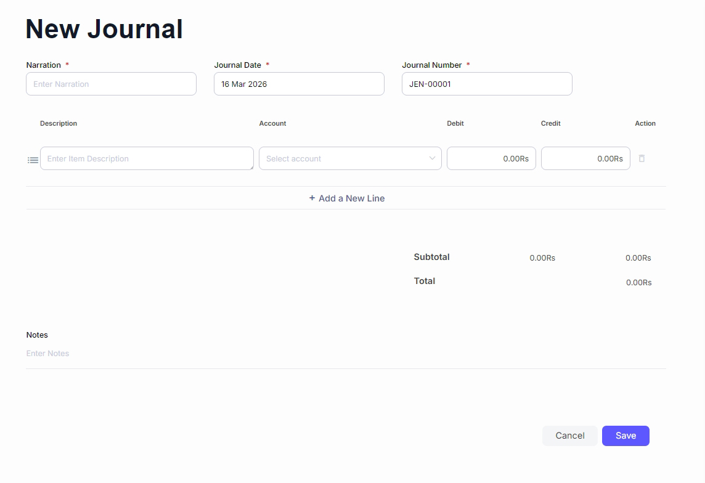Image resolution: width=705 pixels, height=483 pixels.
Task: Click the Add a New Line text
Action: coord(351,198)
